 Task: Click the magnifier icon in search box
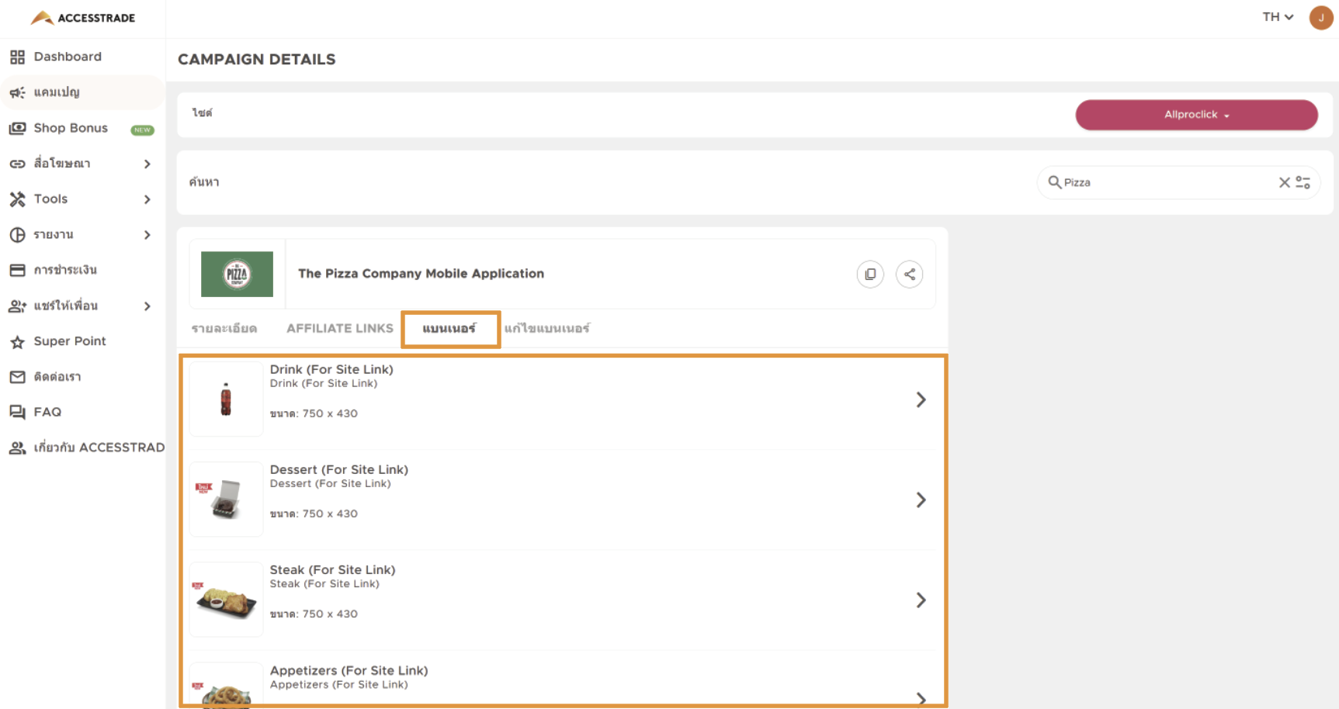tap(1054, 182)
